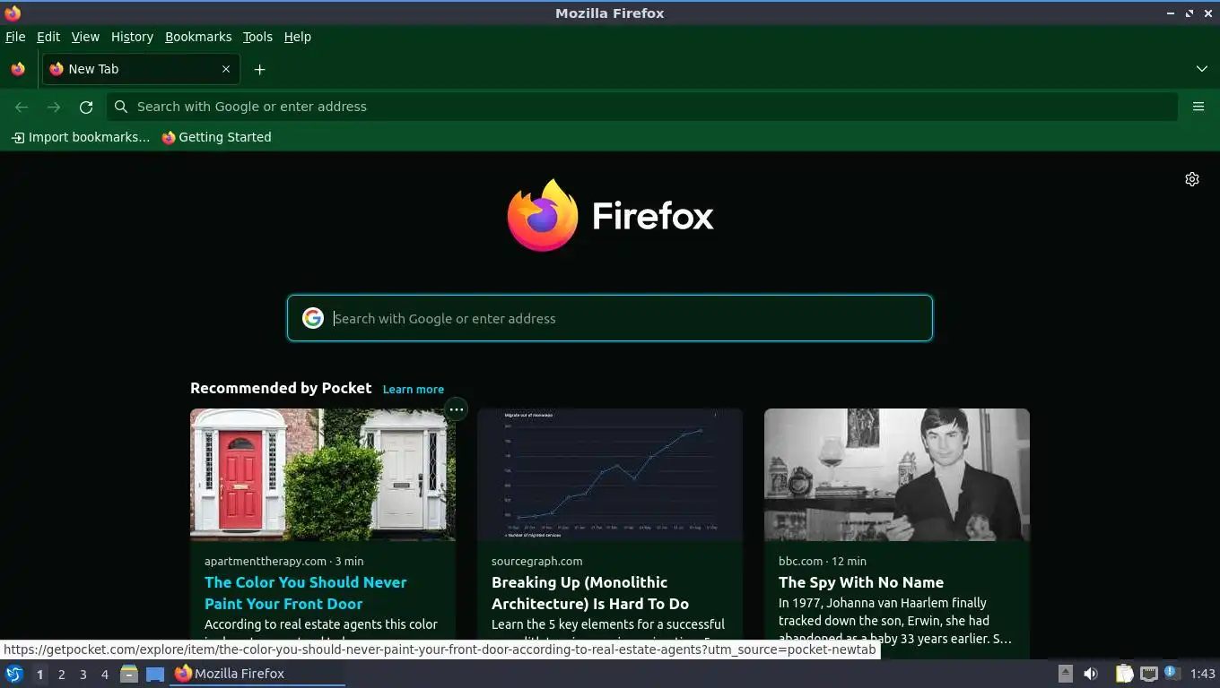Switch to workspace 3 in taskbar

click(x=83, y=675)
